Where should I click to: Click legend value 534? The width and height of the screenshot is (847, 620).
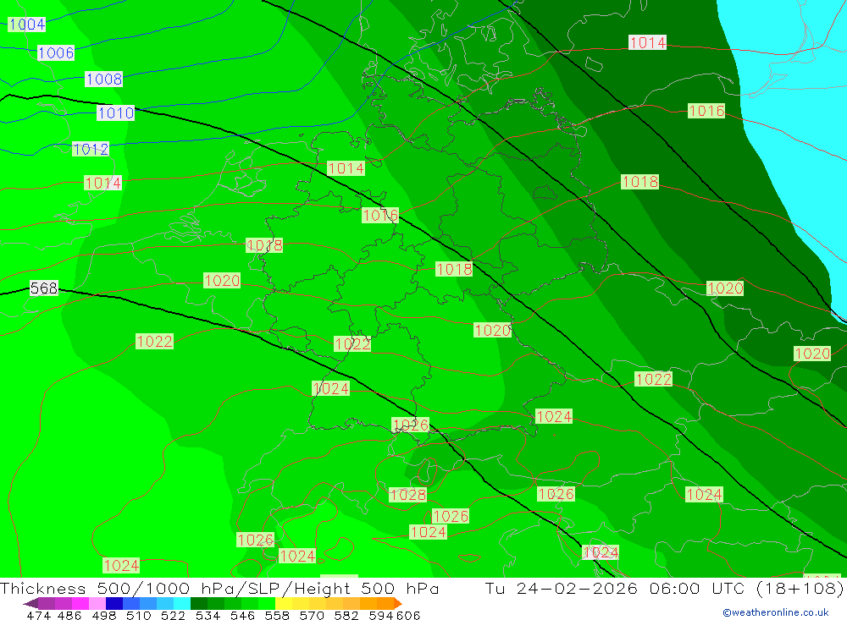point(208,615)
